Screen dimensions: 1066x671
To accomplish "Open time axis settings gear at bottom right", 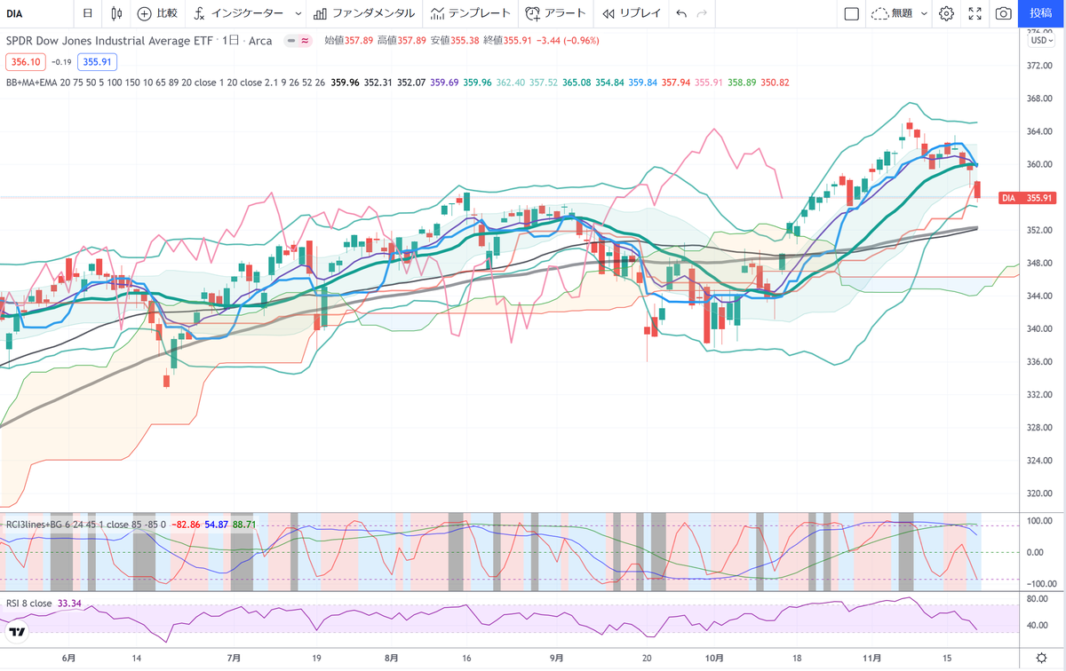I will pyautogui.click(x=1041, y=659).
